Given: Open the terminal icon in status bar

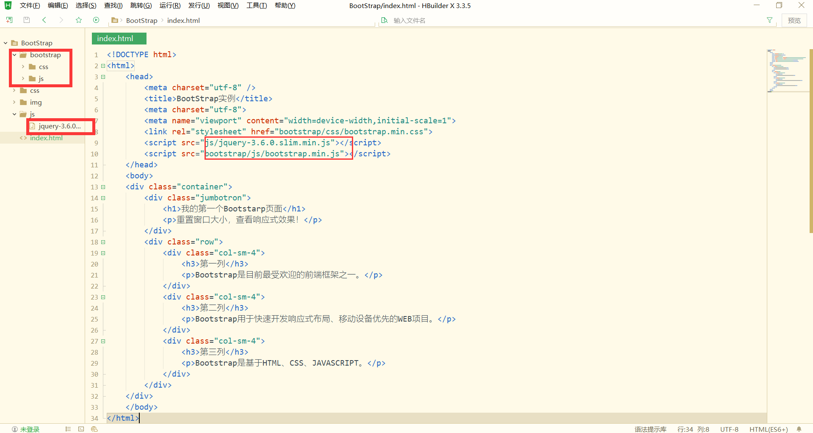Looking at the screenshot, I should (x=81, y=429).
